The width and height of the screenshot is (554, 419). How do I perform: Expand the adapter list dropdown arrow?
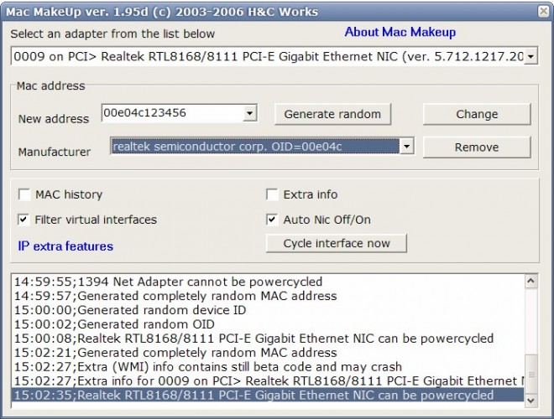(x=530, y=56)
